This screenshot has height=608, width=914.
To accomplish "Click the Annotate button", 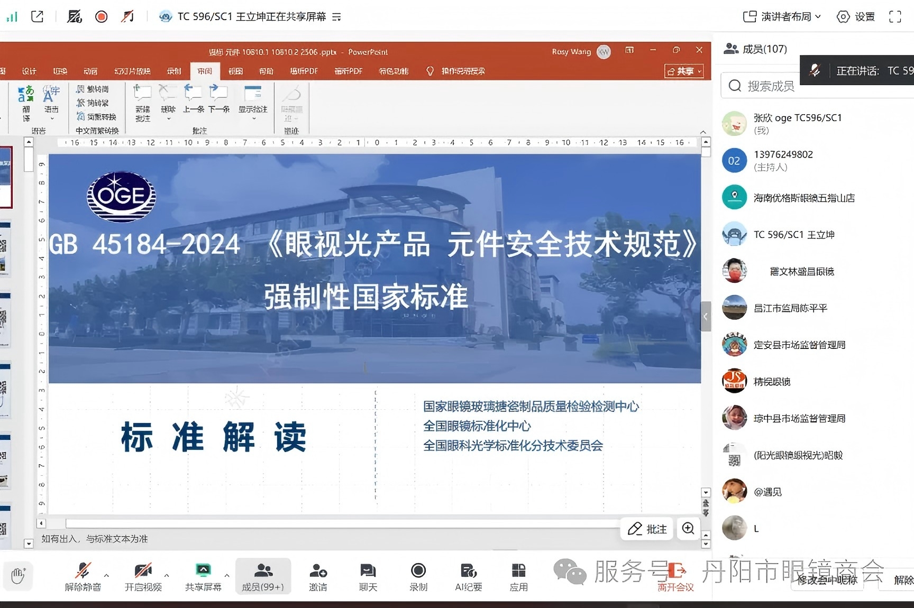I will (x=647, y=529).
